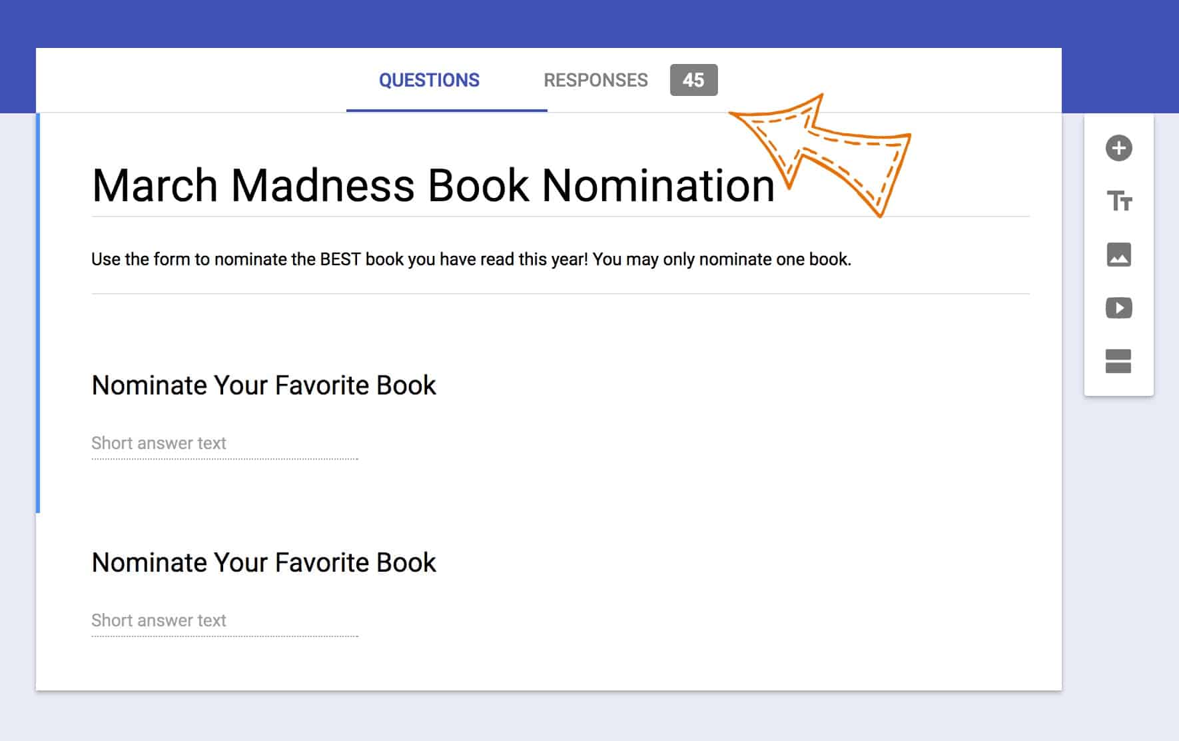Click the divider line beneath the form description
Image resolution: width=1179 pixels, height=741 pixels.
[560, 293]
